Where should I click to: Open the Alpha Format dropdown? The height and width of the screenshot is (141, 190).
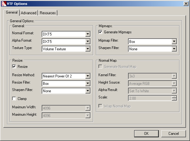[x=88, y=41]
